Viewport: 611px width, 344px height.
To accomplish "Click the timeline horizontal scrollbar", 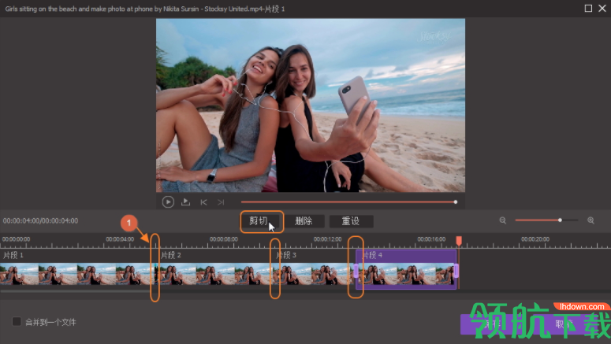I will click(x=75, y=291).
